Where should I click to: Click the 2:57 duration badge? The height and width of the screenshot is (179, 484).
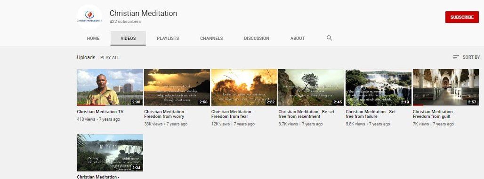(472, 102)
